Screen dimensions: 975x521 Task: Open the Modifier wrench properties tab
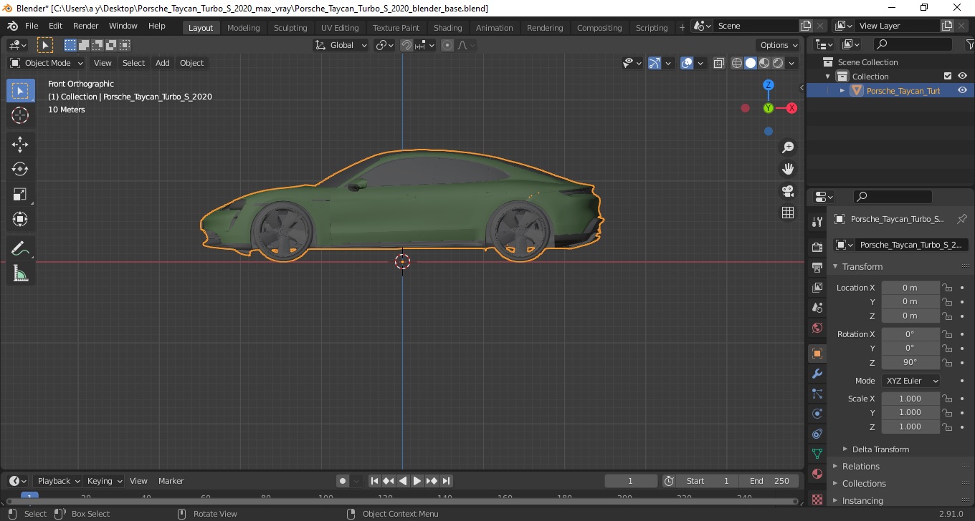click(x=817, y=374)
